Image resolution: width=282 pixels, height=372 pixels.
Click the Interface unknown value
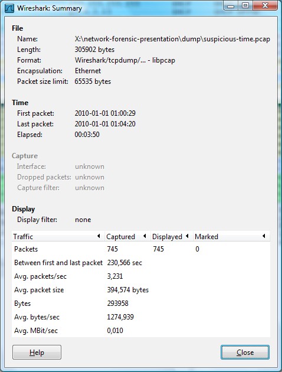(90, 167)
